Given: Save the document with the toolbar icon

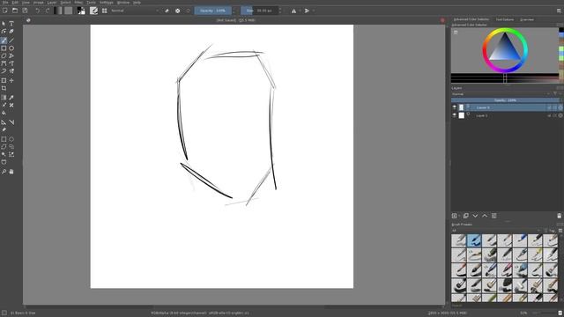Looking at the screenshot, I should point(25,11).
